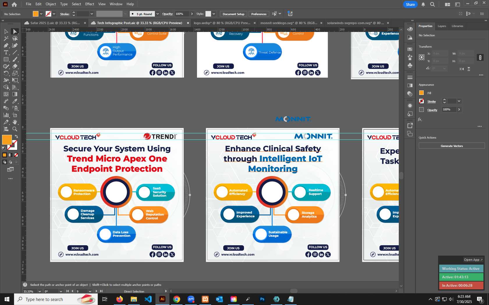Select the Lasso tool

[15, 38]
